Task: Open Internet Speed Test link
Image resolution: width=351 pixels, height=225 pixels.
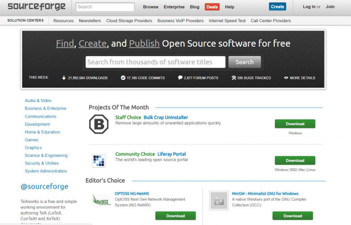Action: coord(227,21)
